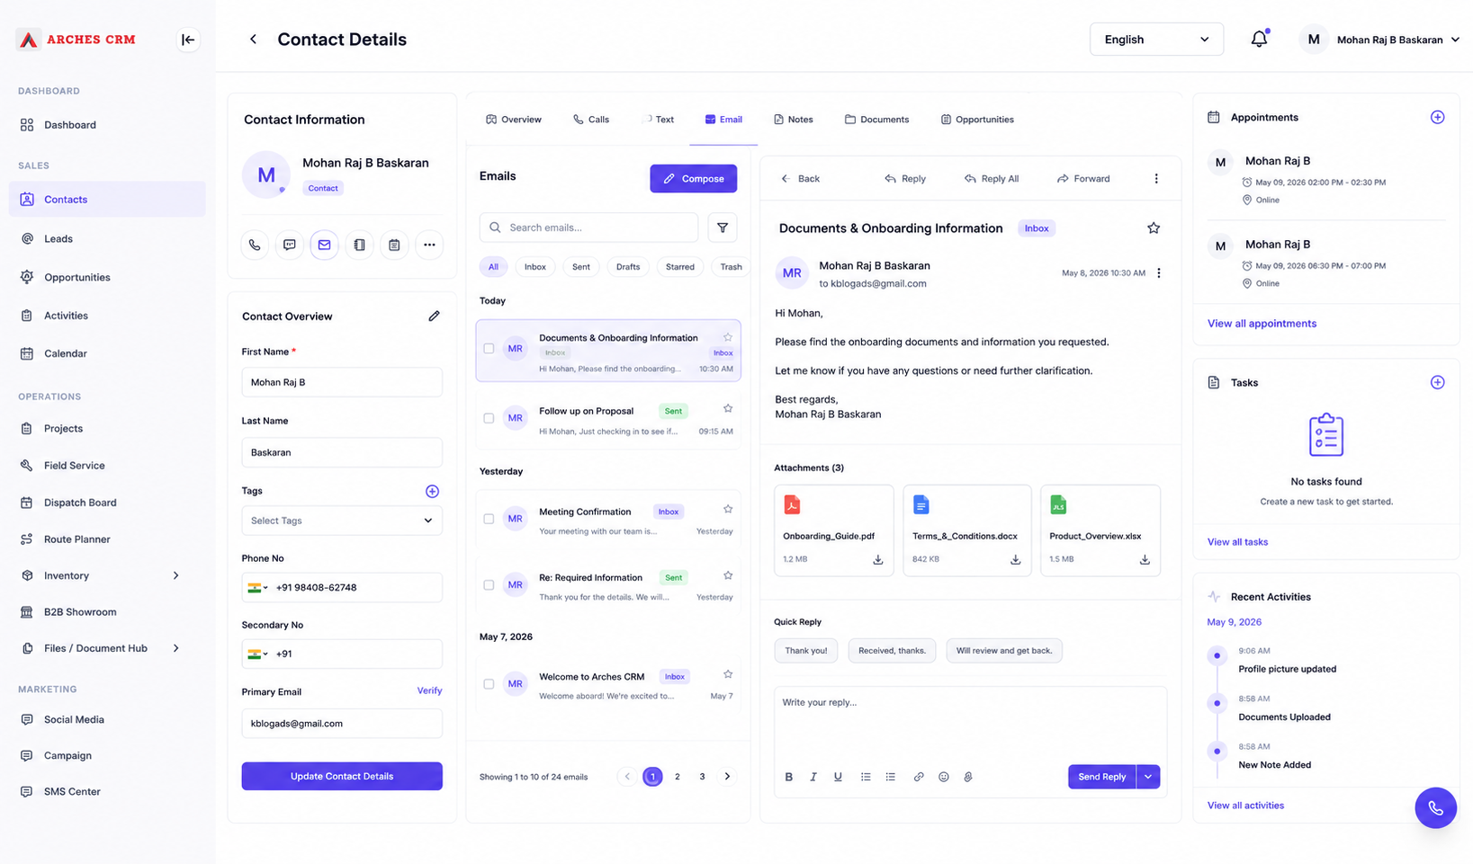Download the Product_Overview.xlsx attachment
The height and width of the screenshot is (864, 1473).
tap(1145, 559)
